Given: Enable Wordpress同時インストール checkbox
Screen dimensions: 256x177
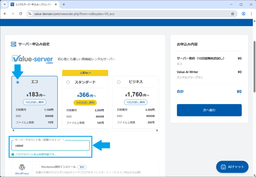Looking at the screenshot, I should 38,167.
